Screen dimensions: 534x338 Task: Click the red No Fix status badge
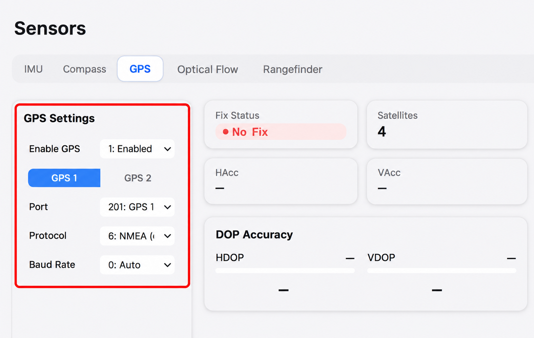point(281,132)
